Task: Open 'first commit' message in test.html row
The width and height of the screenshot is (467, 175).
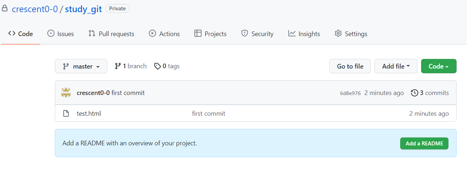Action: pos(209,114)
